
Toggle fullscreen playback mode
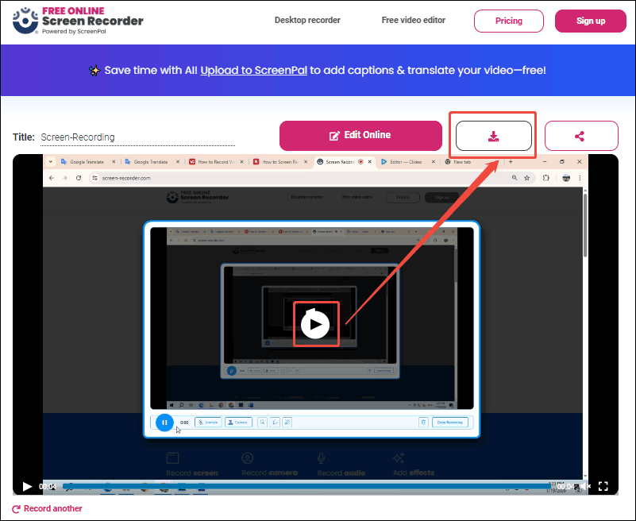[603, 487]
